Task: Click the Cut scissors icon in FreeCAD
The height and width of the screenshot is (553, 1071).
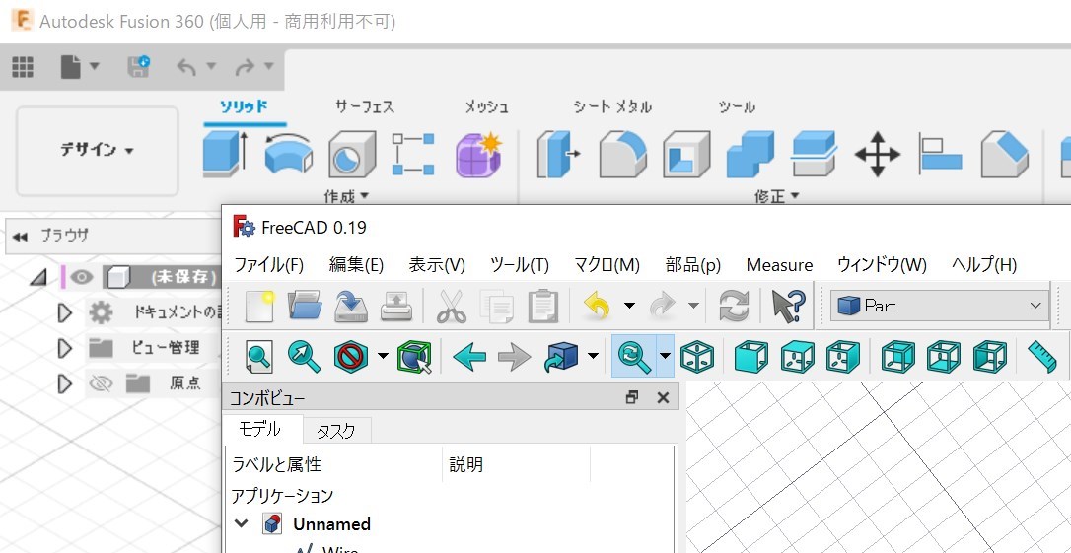Action: coord(452,306)
